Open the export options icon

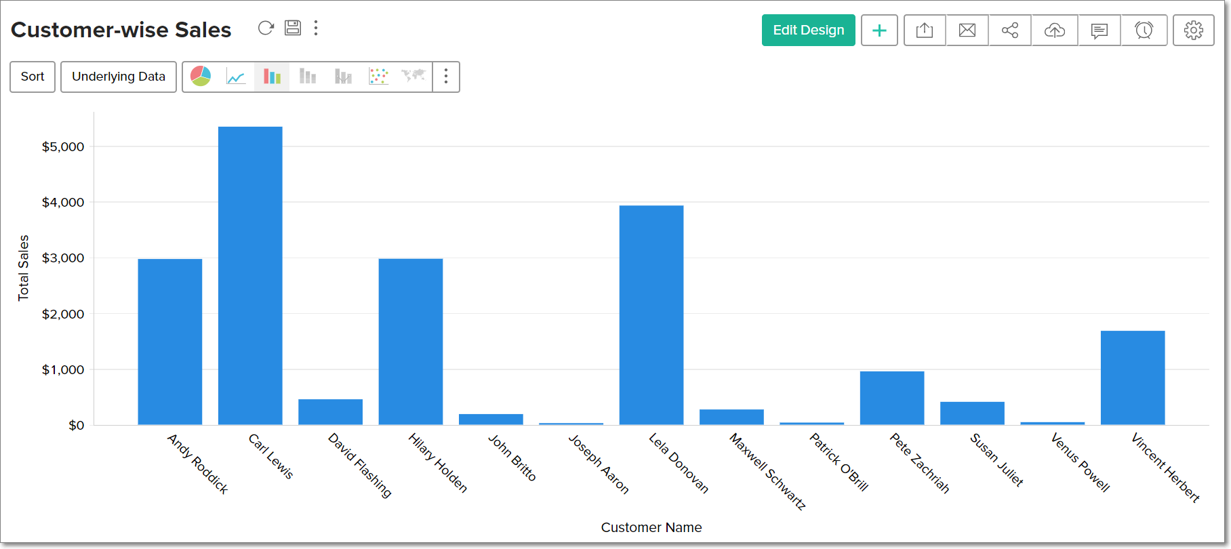click(925, 30)
